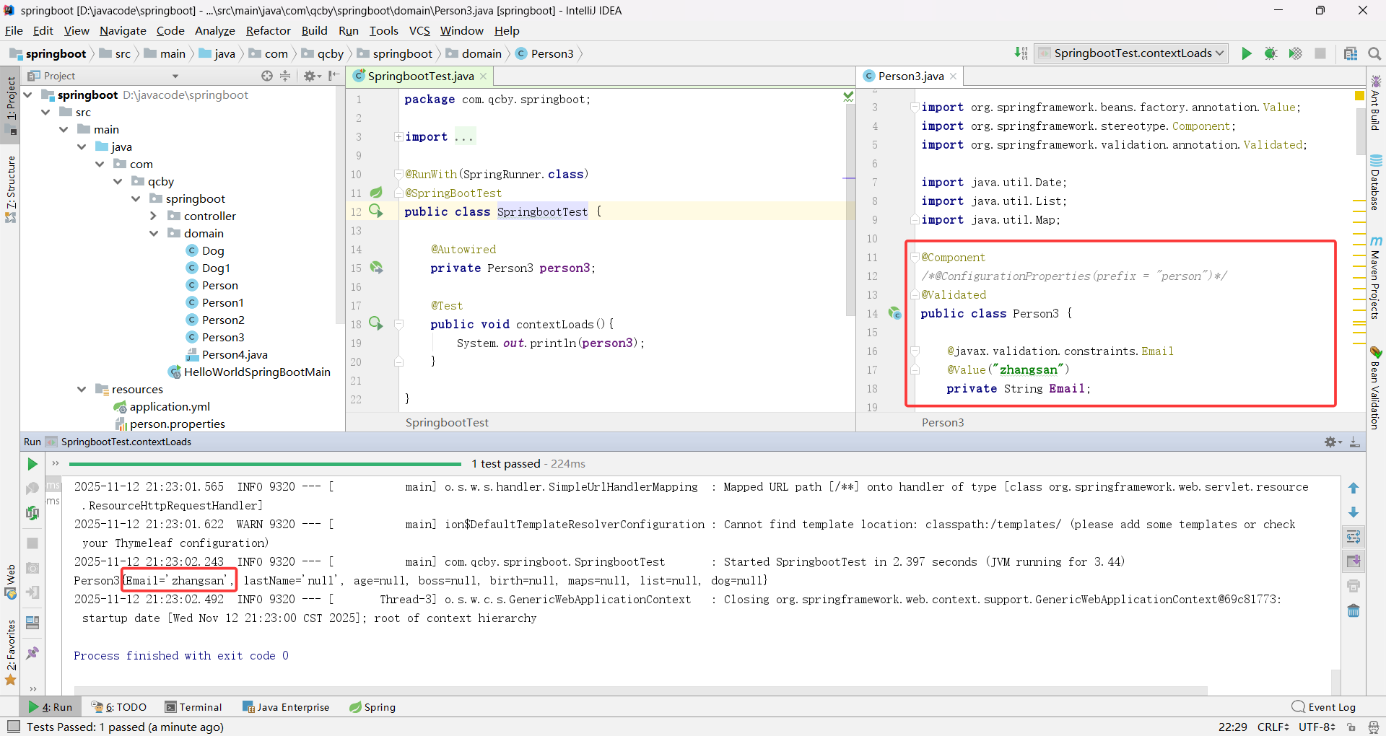
Task: Collapse the src folder in tree
Action: (46, 113)
